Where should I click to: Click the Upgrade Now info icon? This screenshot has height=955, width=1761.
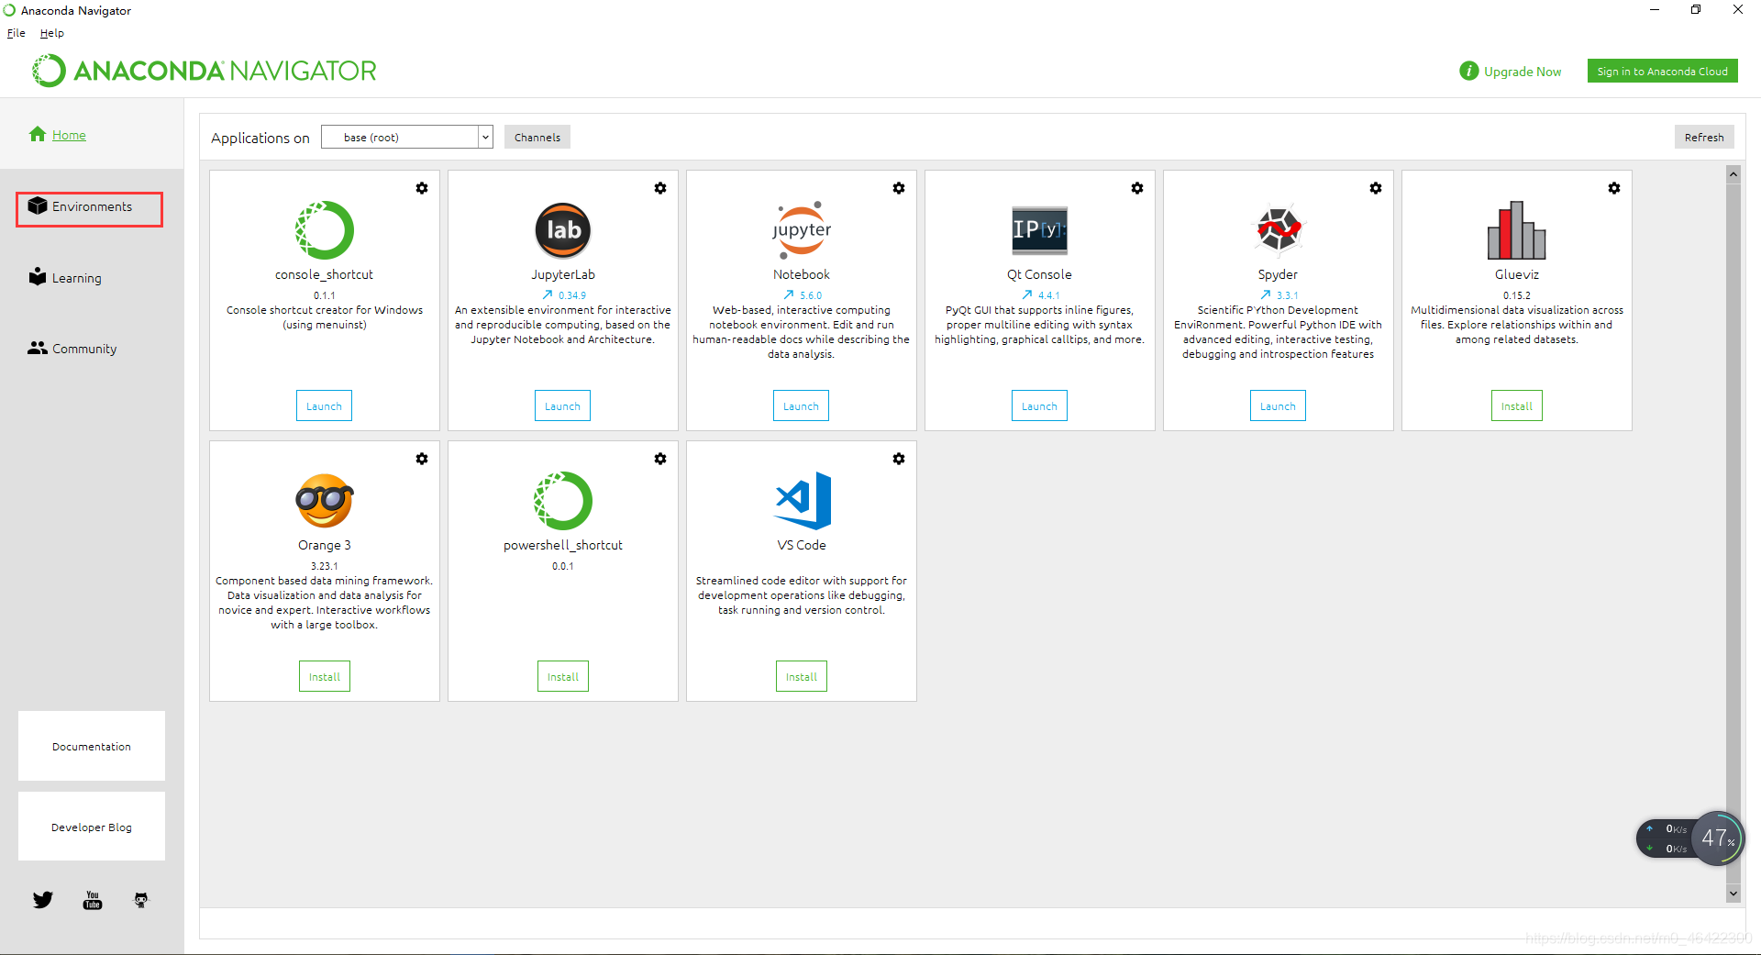point(1469,71)
